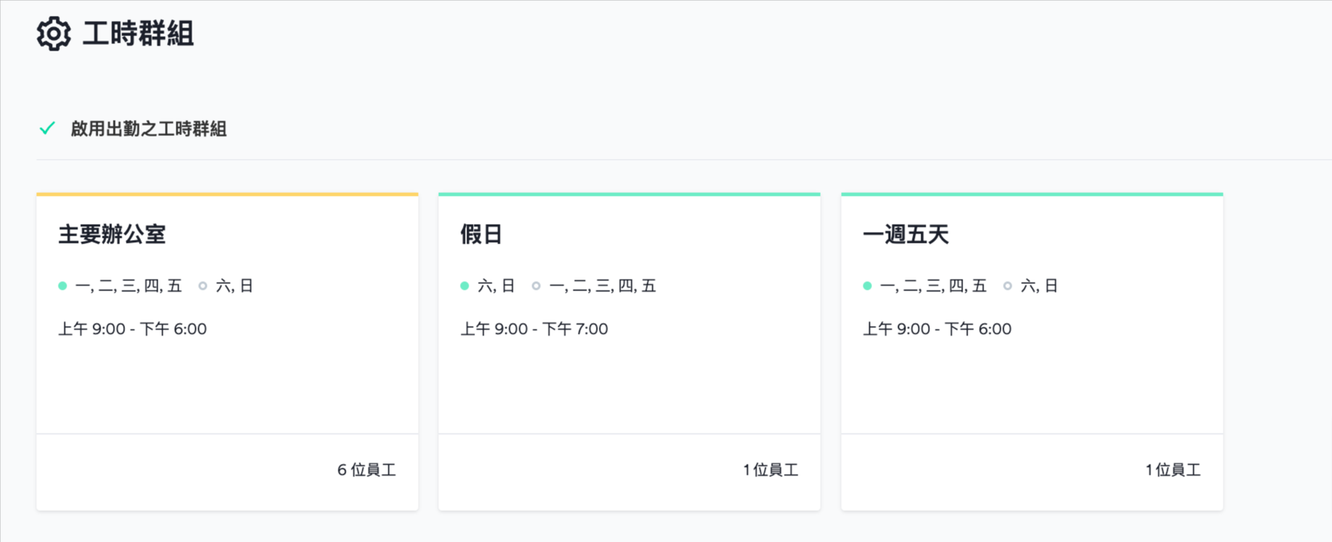The image size is (1332, 542).
Task: Click the green checkmark beside 啟用出勤之工時群組
Action: [x=47, y=129]
